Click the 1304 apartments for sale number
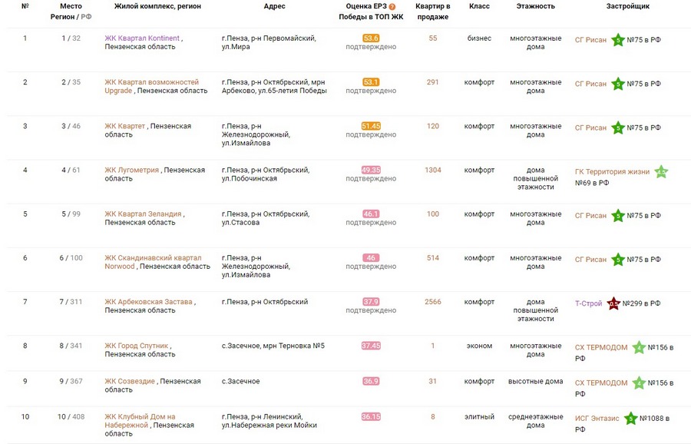This screenshot has height=444, width=691. point(433,171)
